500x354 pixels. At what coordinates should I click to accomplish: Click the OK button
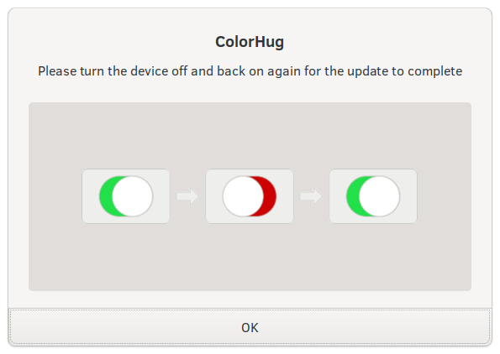click(250, 327)
